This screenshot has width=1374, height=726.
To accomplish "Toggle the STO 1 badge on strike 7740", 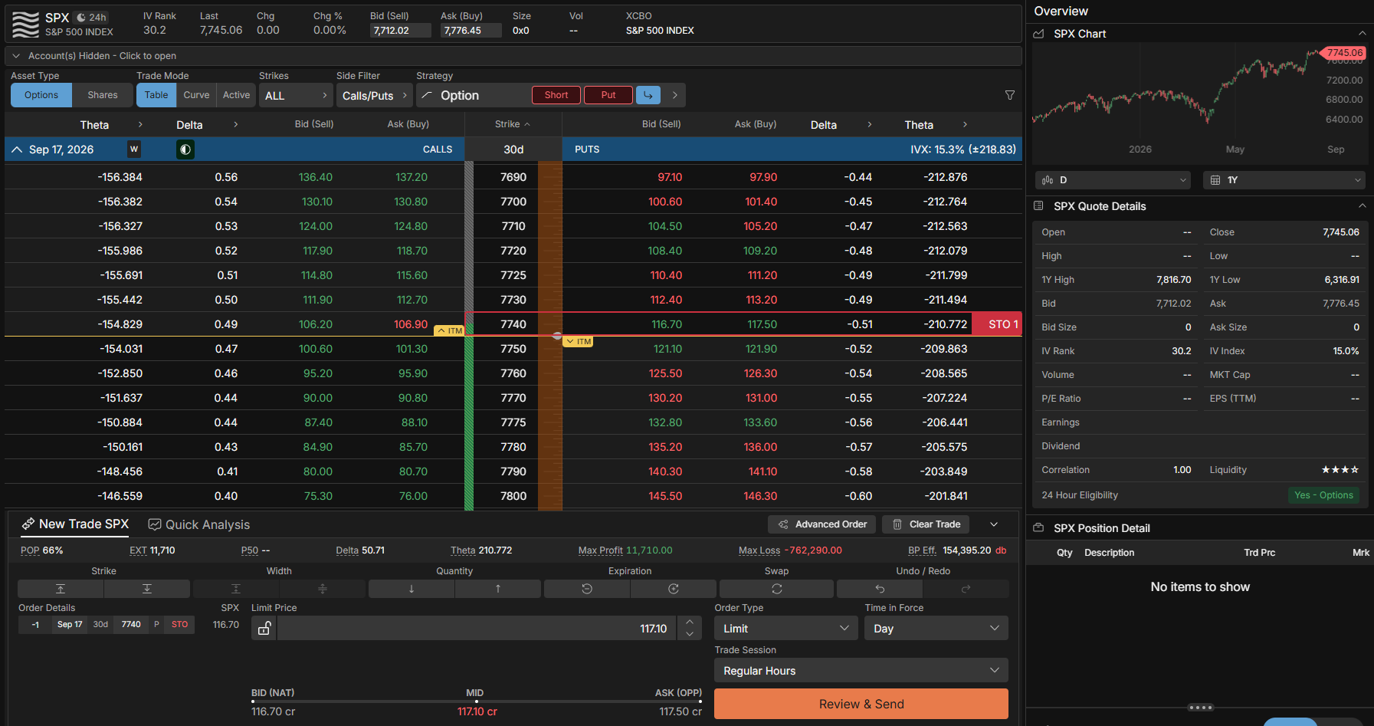I will pos(996,324).
